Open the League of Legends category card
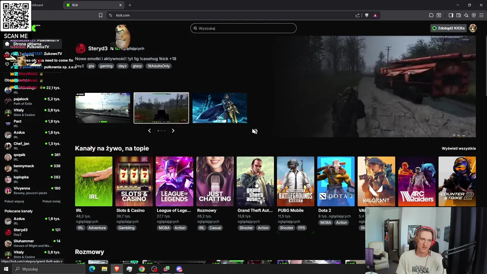 pos(174,182)
